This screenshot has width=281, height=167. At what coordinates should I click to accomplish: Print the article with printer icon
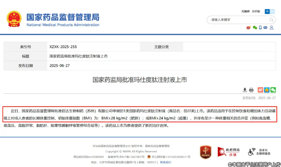pyautogui.click(x=251, y=90)
